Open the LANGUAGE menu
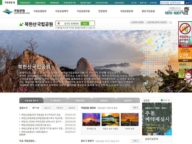 click(119, 3)
